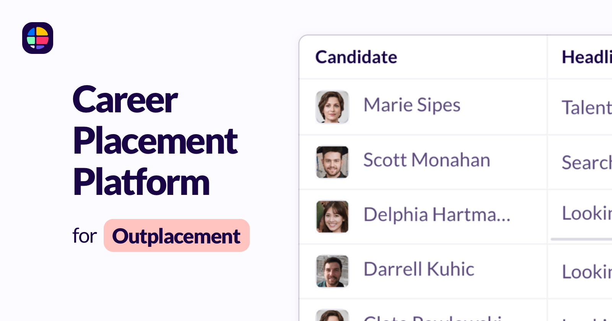Click Marie Sipes's profile photo

point(332,107)
